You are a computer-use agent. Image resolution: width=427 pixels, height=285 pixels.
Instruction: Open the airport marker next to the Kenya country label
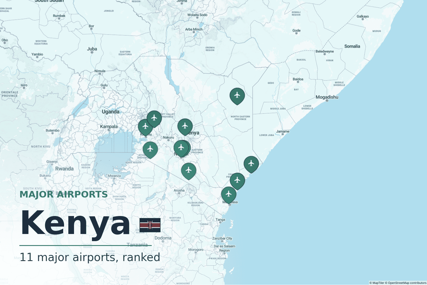[185, 127]
